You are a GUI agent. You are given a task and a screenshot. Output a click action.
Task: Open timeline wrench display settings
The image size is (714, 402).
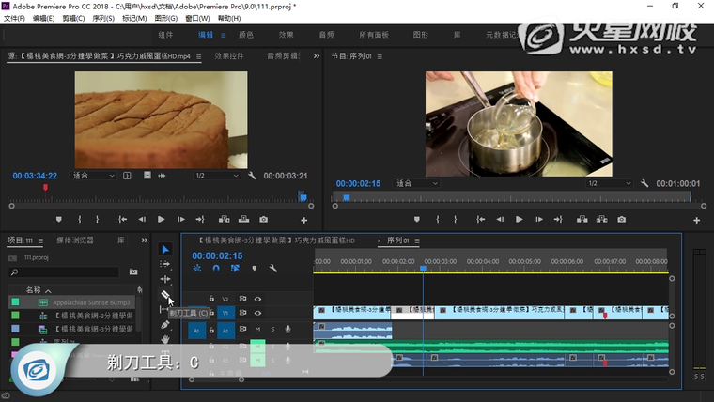pos(272,269)
